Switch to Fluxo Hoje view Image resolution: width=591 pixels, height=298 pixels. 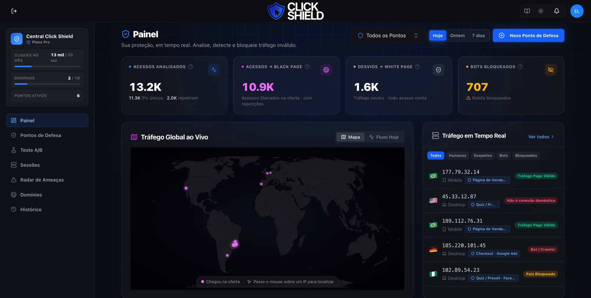[x=384, y=137]
